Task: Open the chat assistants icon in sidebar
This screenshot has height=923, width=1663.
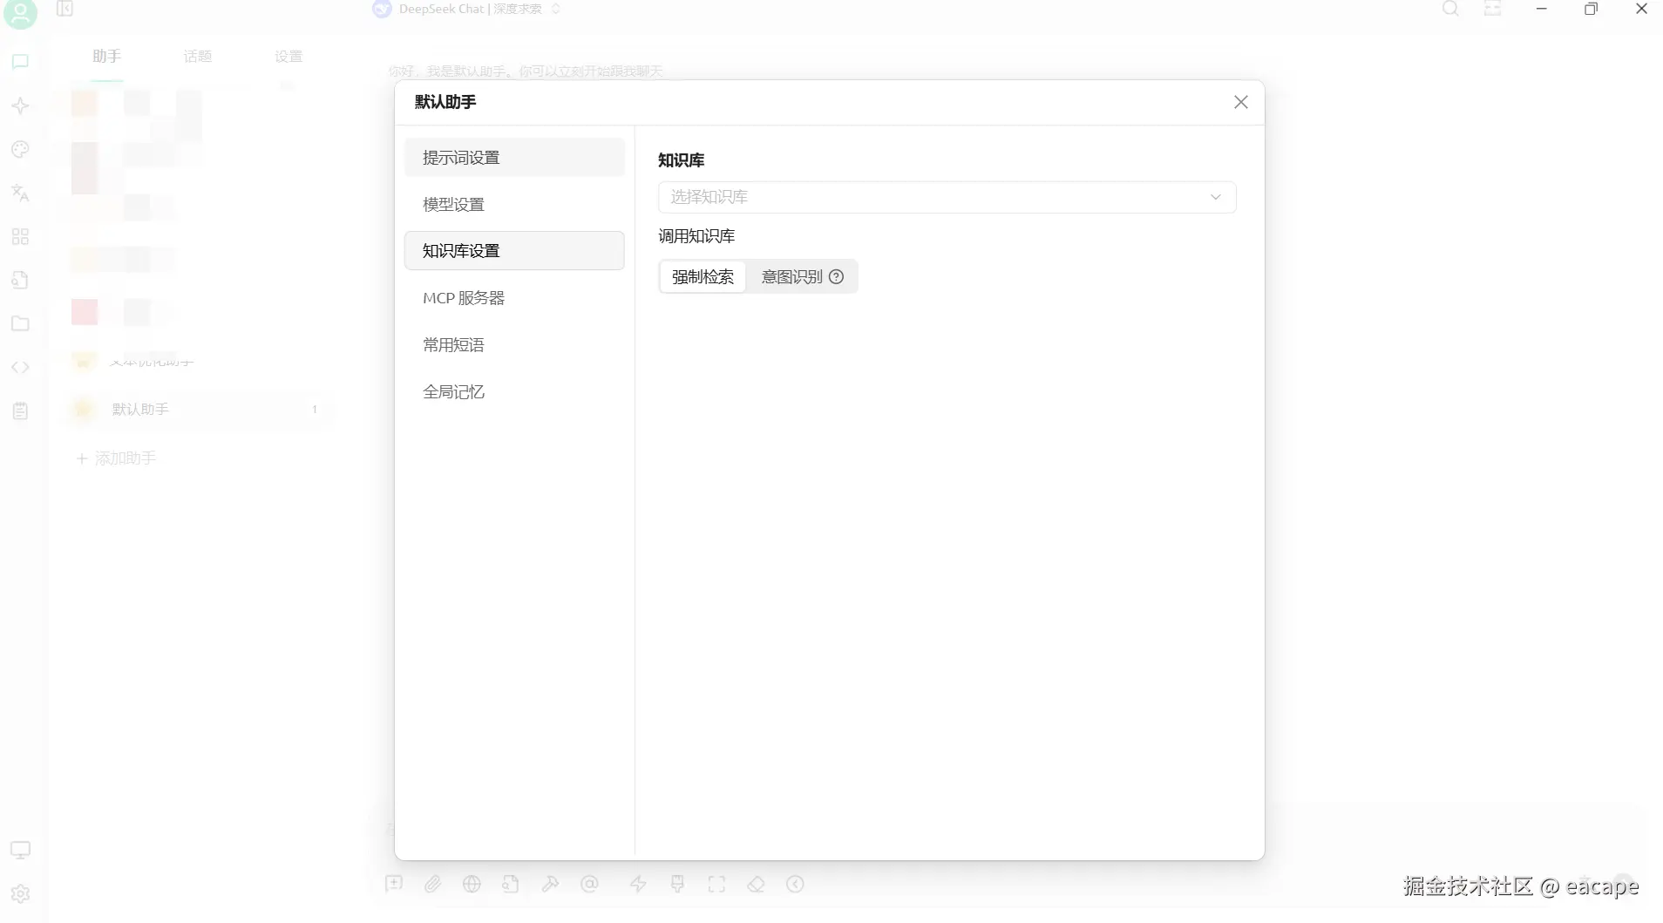Action: (20, 62)
